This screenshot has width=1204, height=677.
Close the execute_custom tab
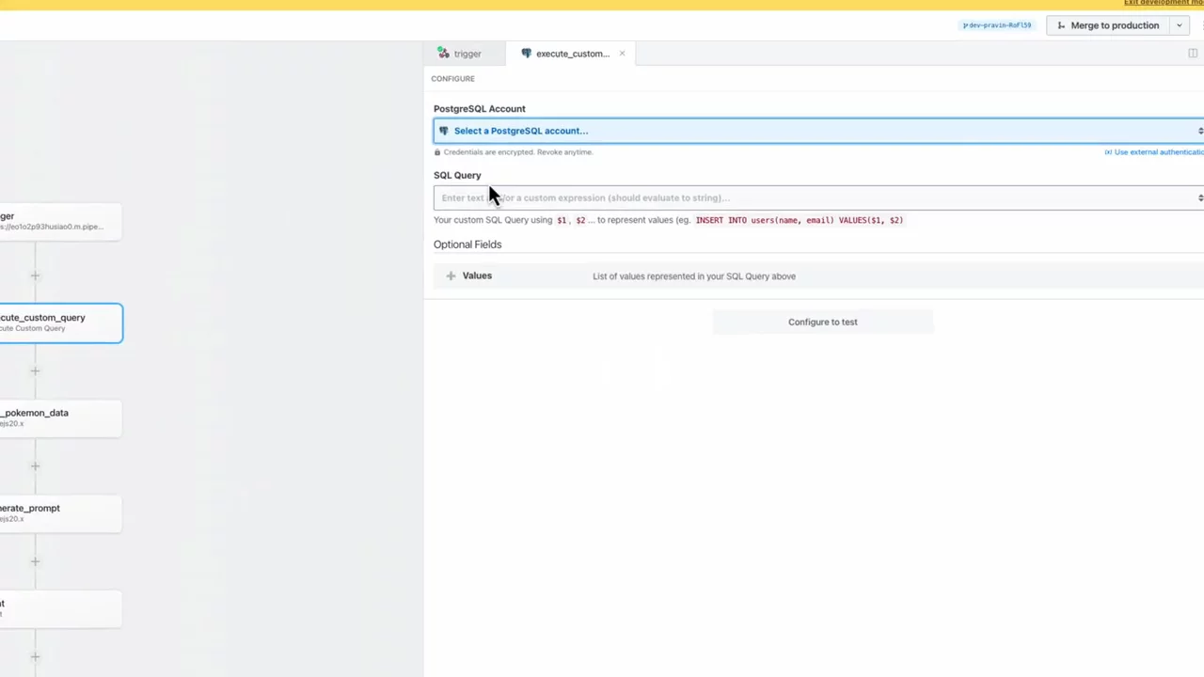point(622,54)
